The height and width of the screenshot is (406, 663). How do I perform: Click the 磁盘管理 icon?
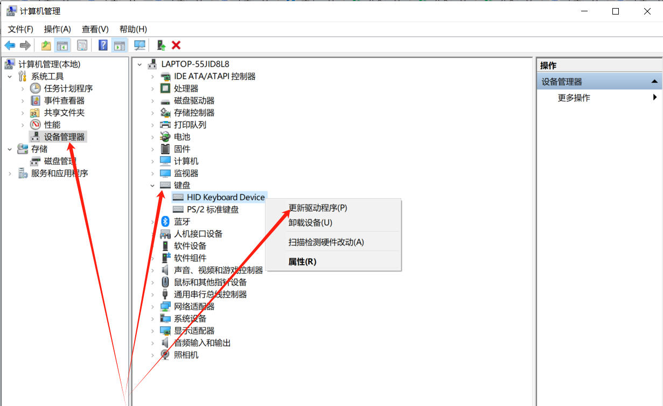(35, 161)
